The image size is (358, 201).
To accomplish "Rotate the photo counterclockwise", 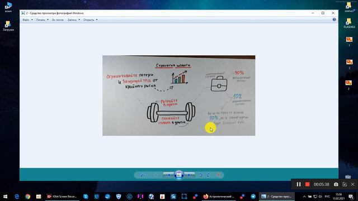I will pos(201,175).
